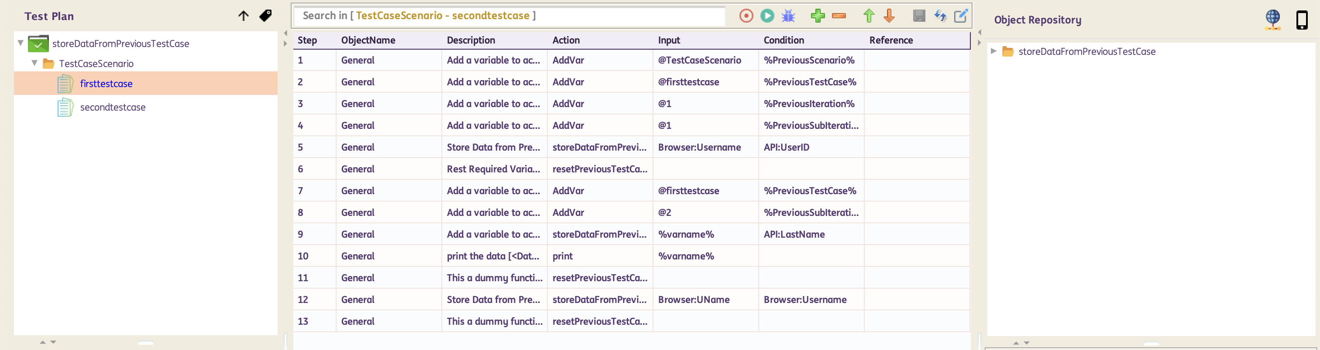Select the firsttestcase tree item
Image resolution: width=1320 pixels, height=350 pixels.
[x=106, y=84]
